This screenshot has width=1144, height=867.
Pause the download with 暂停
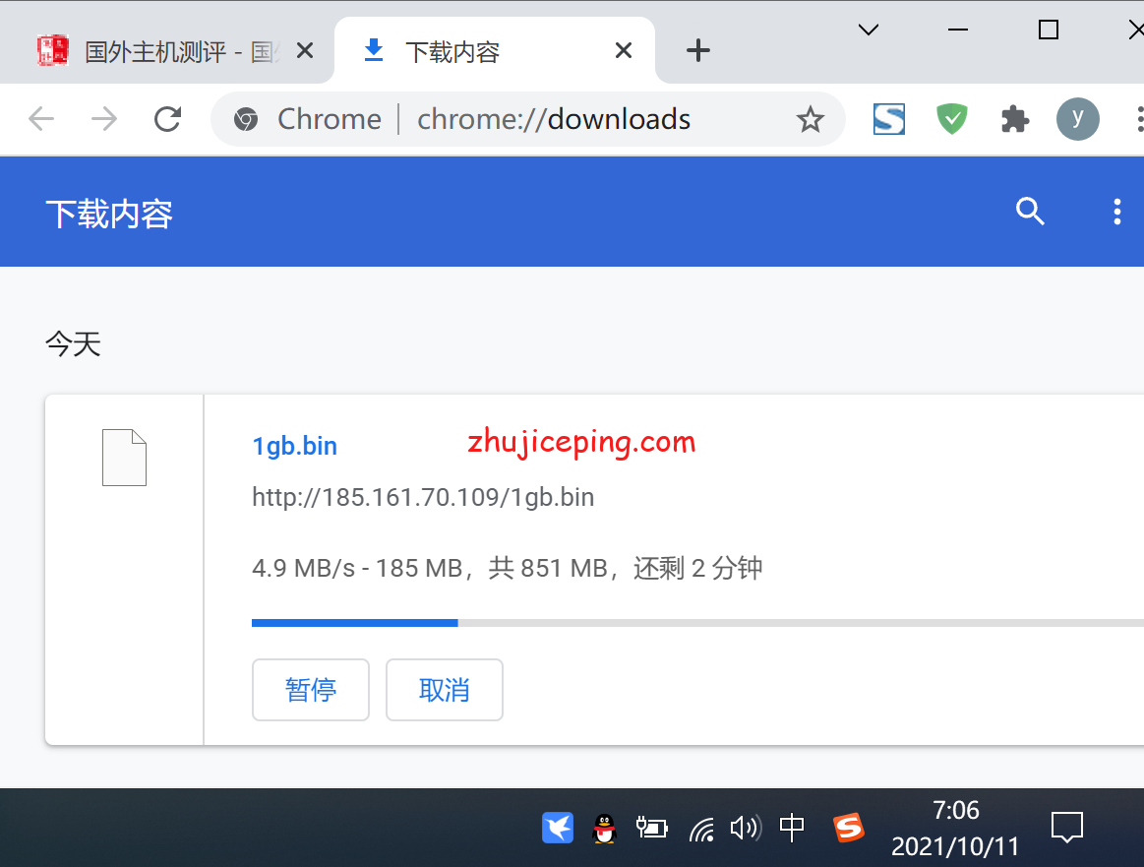tap(311, 690)
